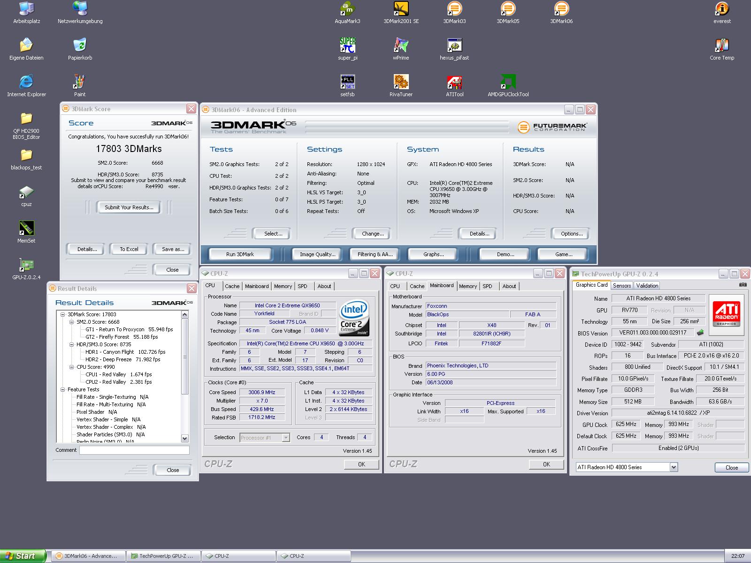The width and height of the screenshot is (751, 563).
Task: Open the CPU-Z processor Selection dropdown
Action: 285,437
